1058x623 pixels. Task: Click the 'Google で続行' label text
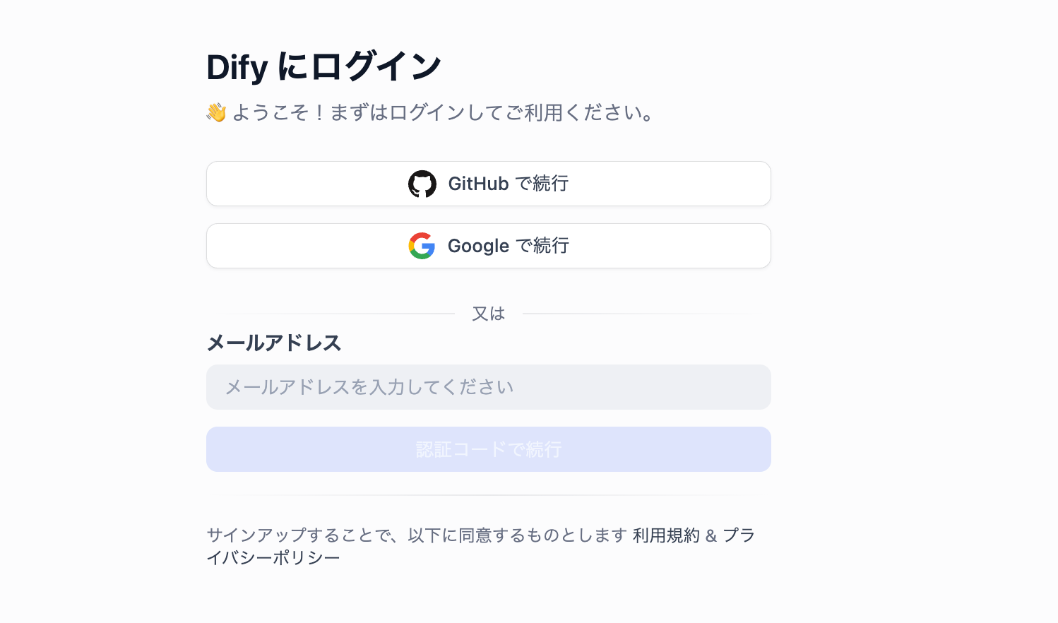pyautogui.click(x=509, y=246)
